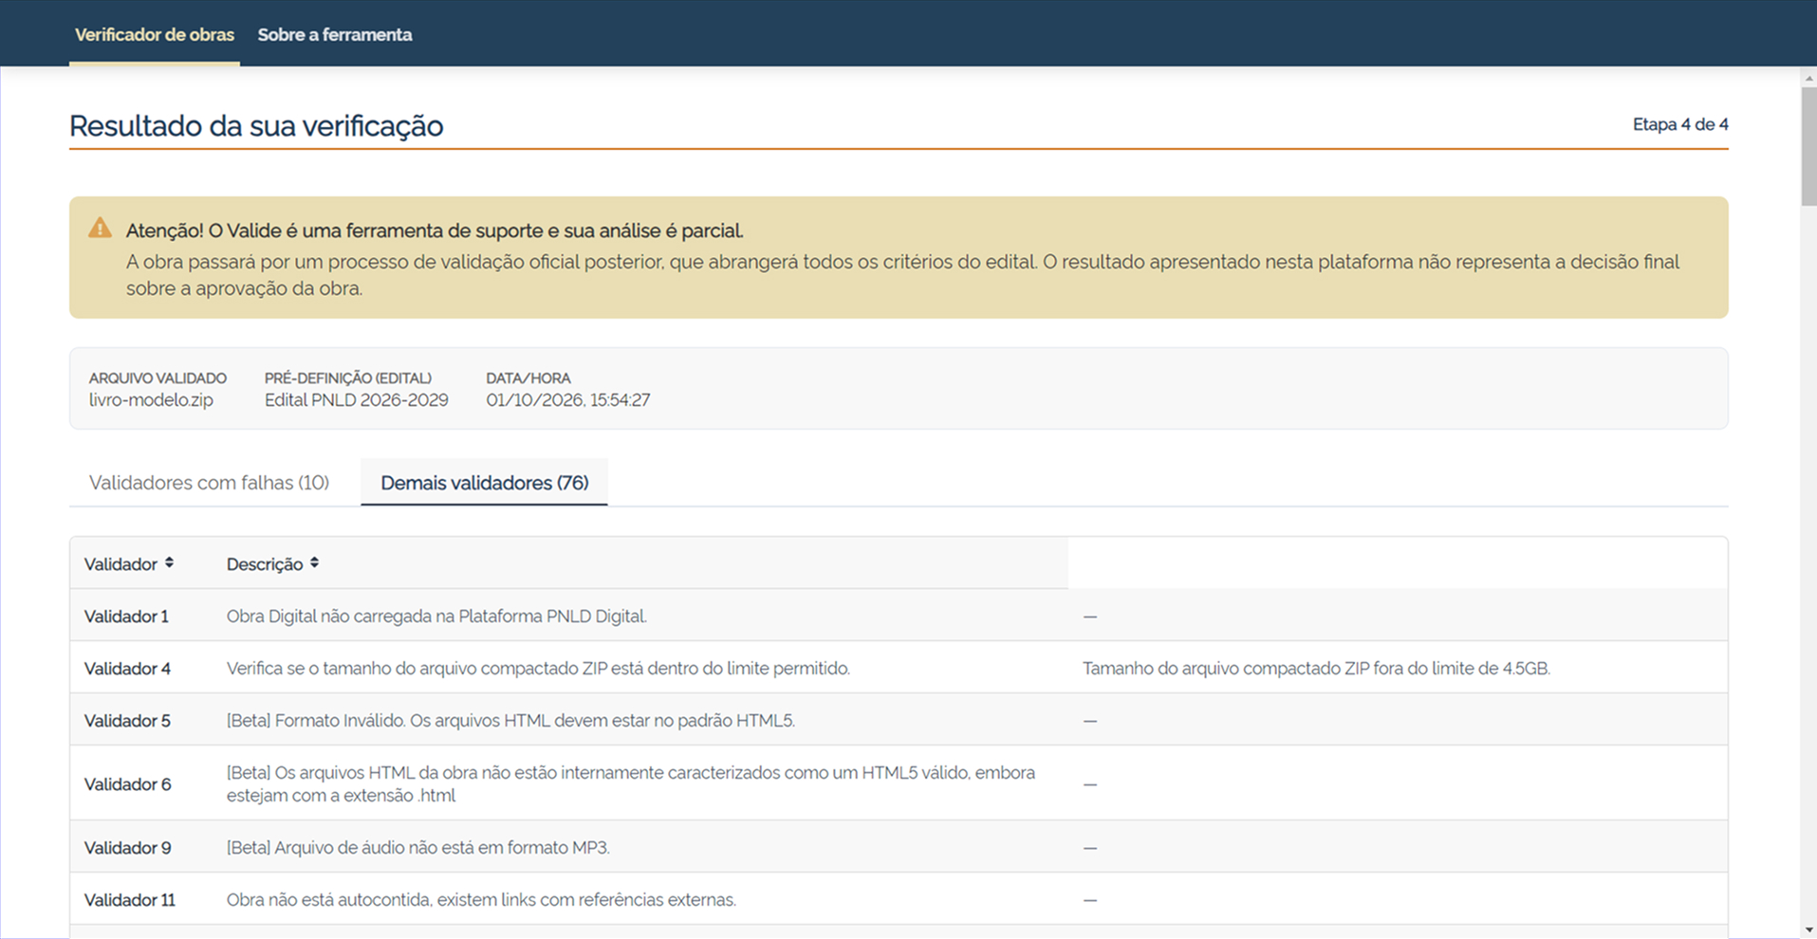Click the timestamp 01/10/2026, 15:54:27

tap(568, 400)
